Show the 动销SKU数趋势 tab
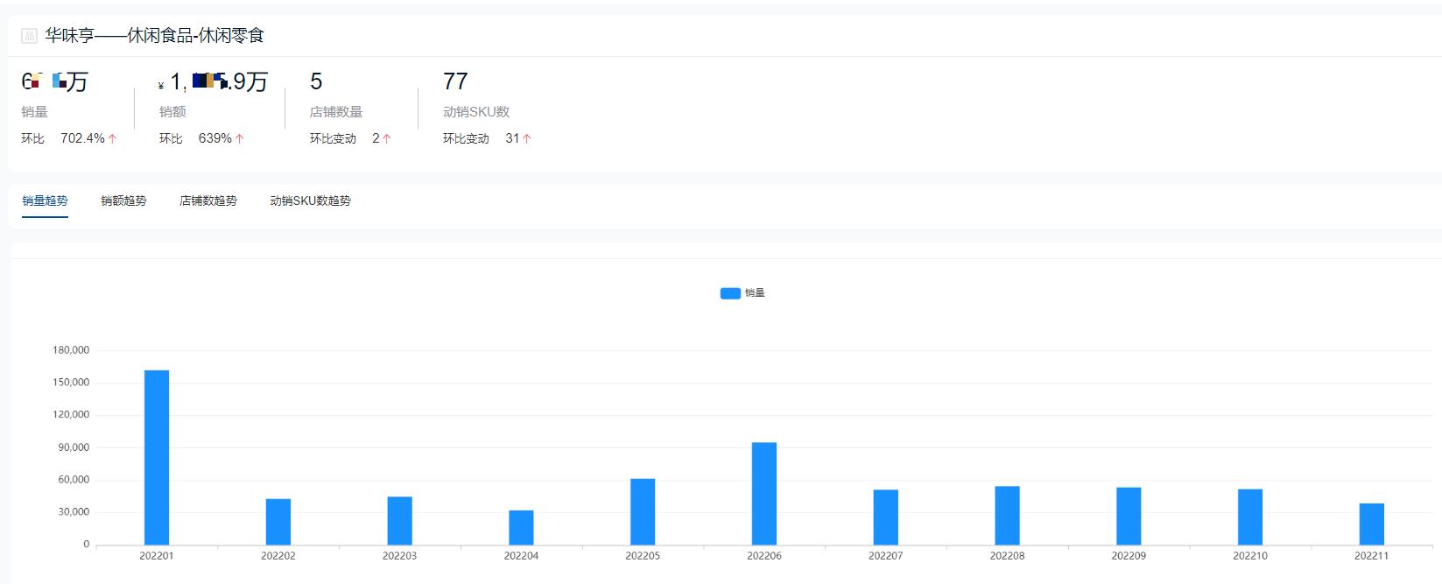The width and height of the screenshot is (1442, 584). point(310,201)
